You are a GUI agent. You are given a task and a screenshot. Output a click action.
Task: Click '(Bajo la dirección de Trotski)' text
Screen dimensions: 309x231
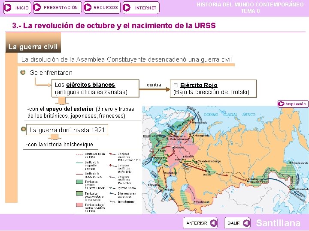(x=211, y=92)
